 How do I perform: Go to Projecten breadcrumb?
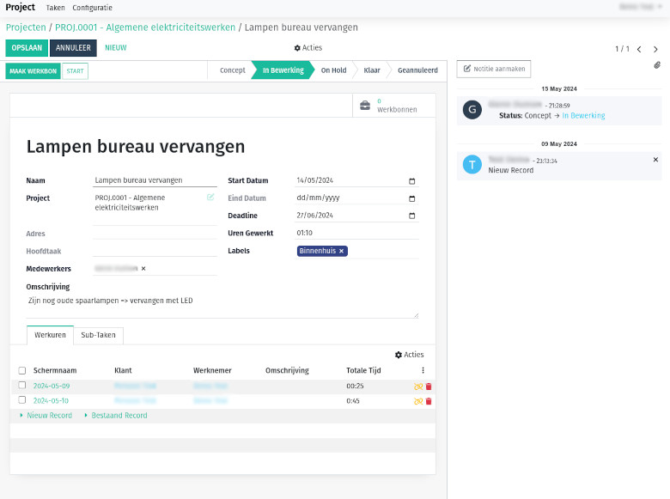[26, 27]
